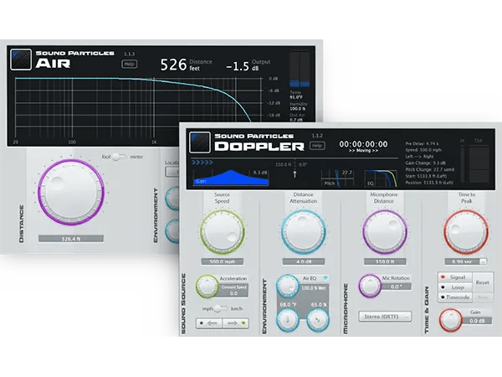
Task: Click the microphone position marker icon
Action: click(x=295, y=173)
